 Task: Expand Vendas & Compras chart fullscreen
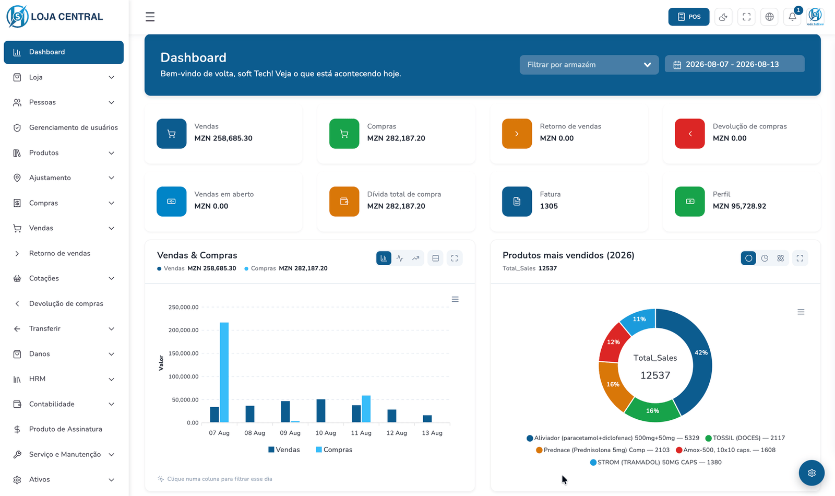pos(455,258)
